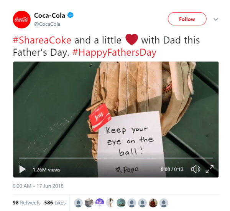Click the Coca-Cola display name
The image size is (230, 211).
click(x=49, y=15)
